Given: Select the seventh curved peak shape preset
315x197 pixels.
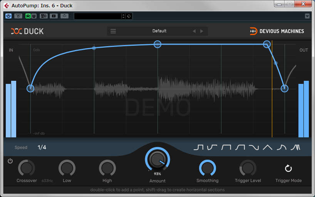Looking at the screenshot, I should (x=281, y=147).
